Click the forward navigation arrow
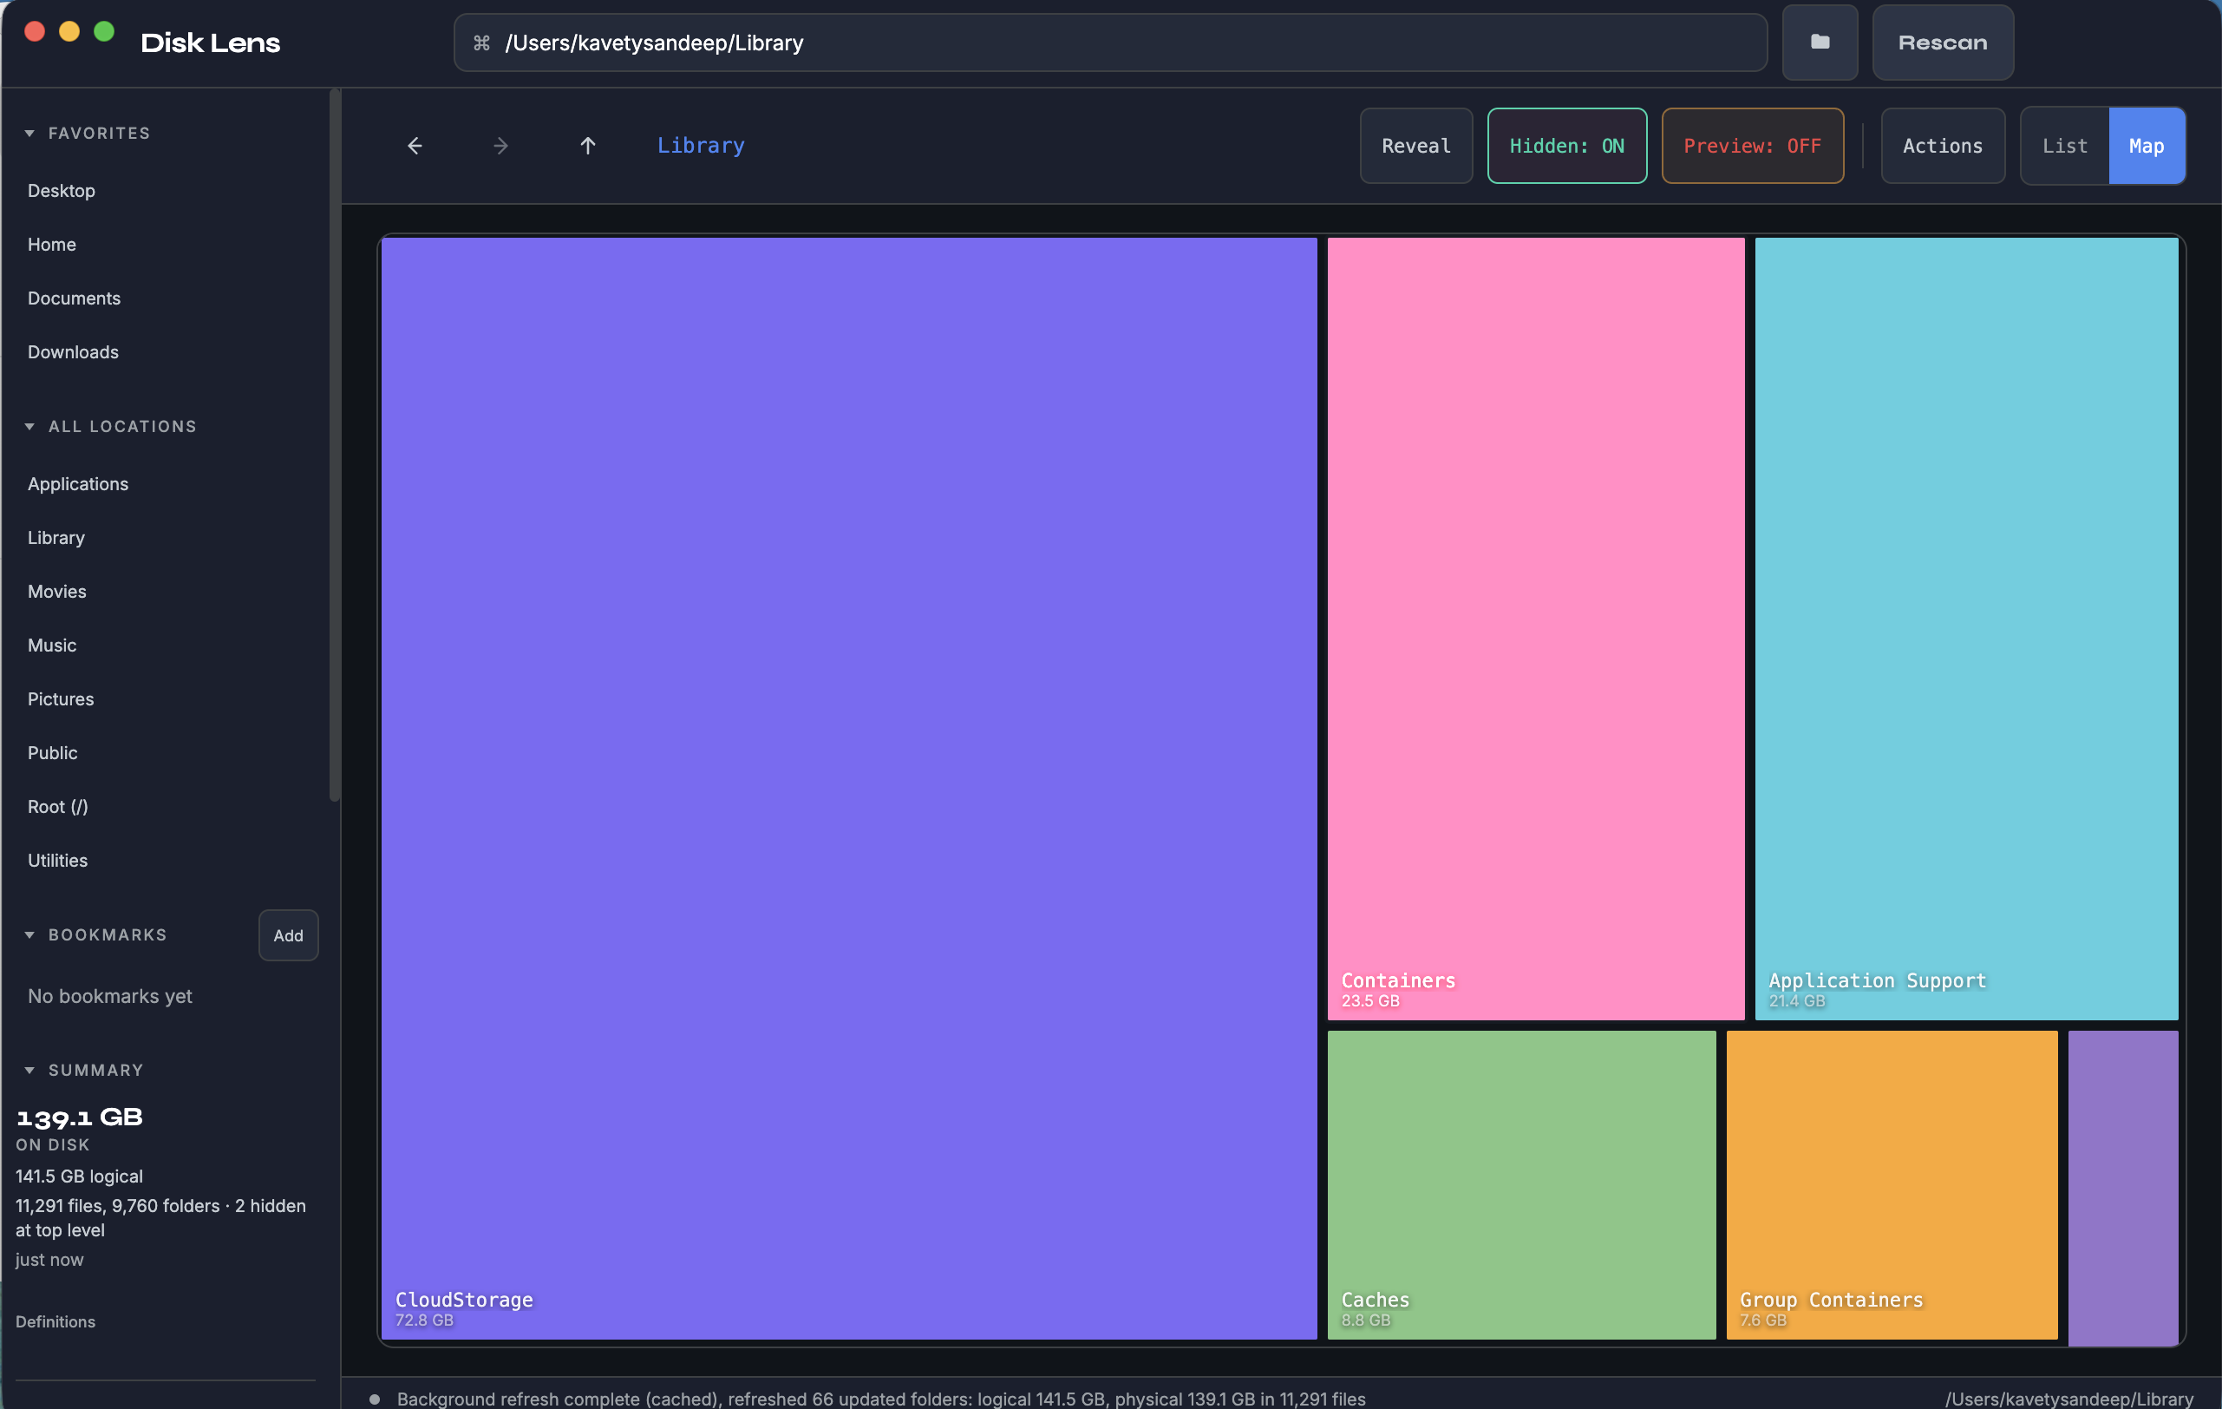The width and height of the screenshot is (2222, 1409). point(500,145)
